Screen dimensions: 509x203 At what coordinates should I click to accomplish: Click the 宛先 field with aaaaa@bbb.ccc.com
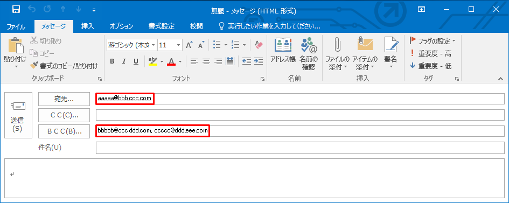tap(300, 99)
